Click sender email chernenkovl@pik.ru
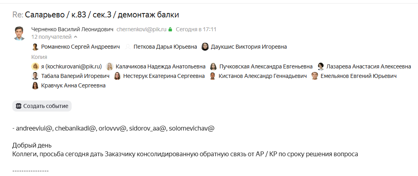The image size is (418, 176). [142, 29]
